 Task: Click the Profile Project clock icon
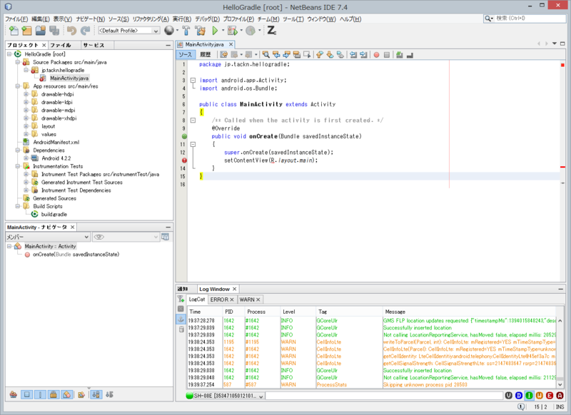pyautogui.click(x=251, y=31)
